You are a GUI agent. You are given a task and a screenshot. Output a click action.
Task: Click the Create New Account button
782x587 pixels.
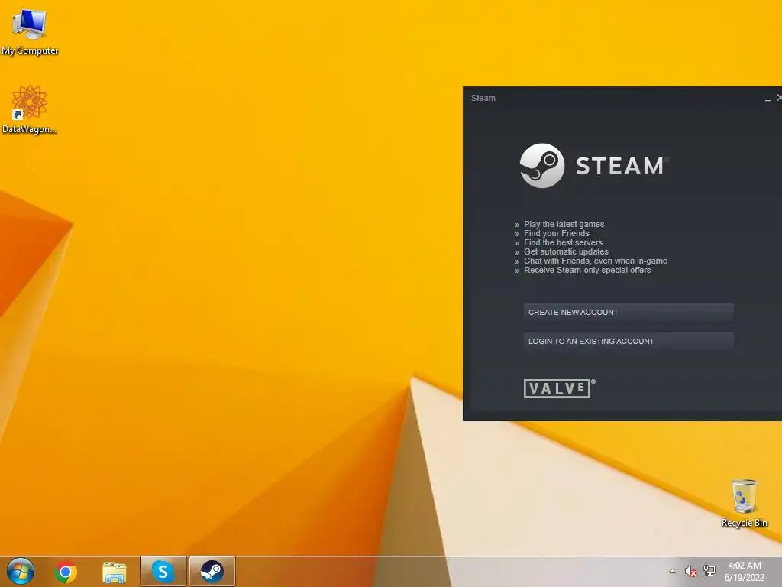coord(629,312)
